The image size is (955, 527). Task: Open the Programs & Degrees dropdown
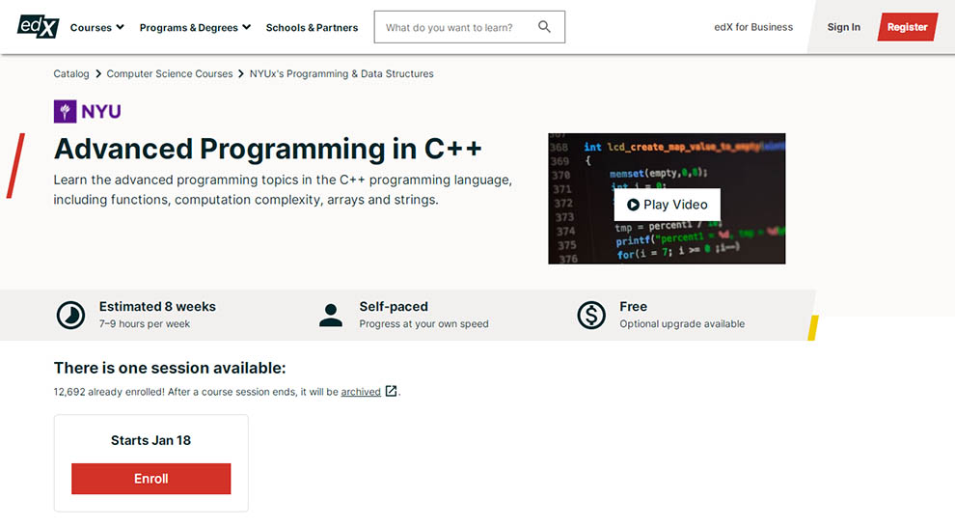click(195, 28)
